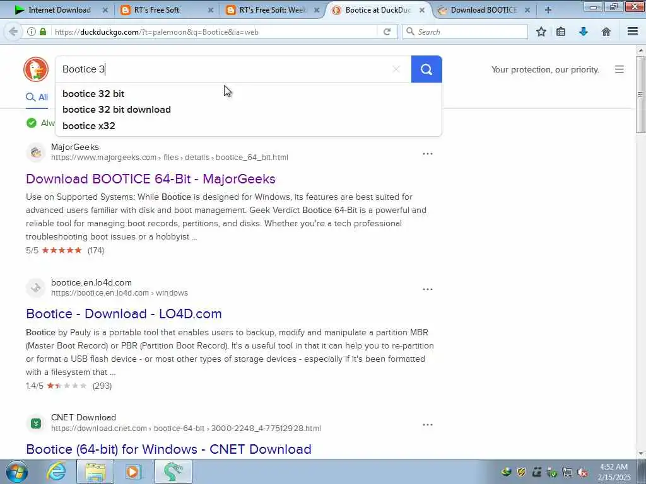Switch to the RT's Free Soft: Week tab

pos(272,10)
